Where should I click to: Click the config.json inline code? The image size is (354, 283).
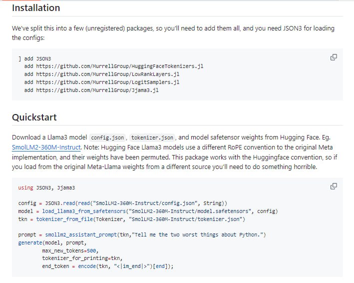pyautogui.click(x=108, y=137)
